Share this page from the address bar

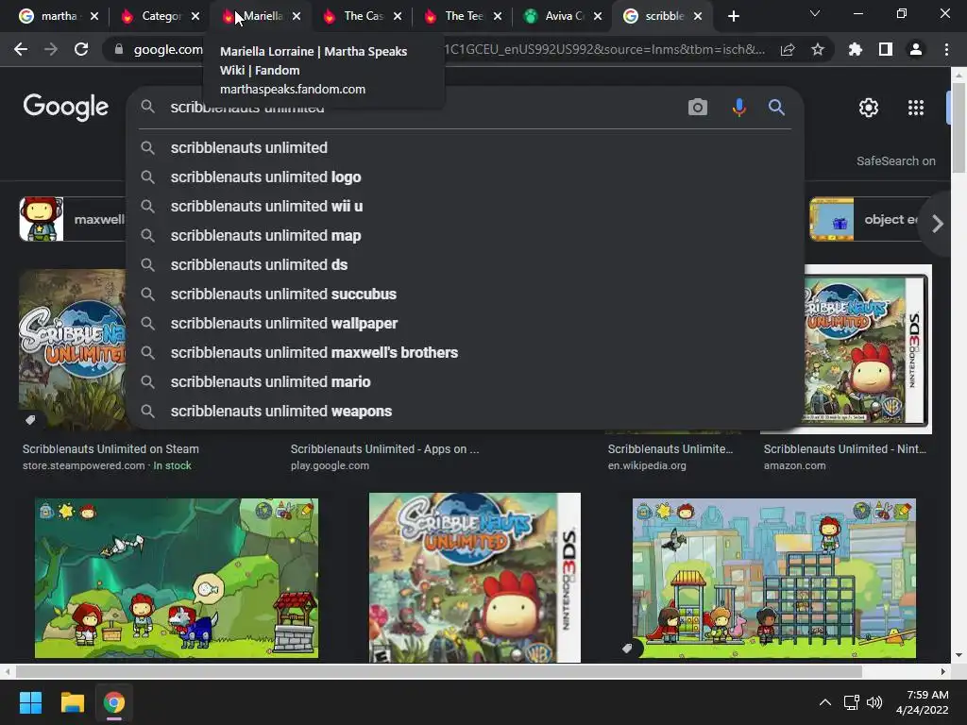[x=788, y=49]
